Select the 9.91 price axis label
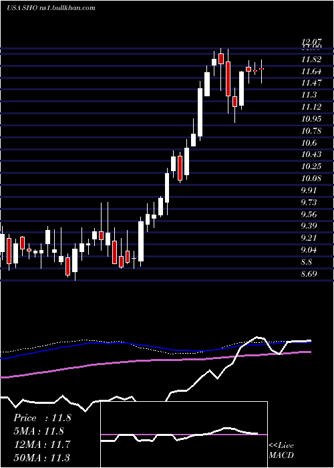The width and height of the screenshot is (334, 468). 309,191
